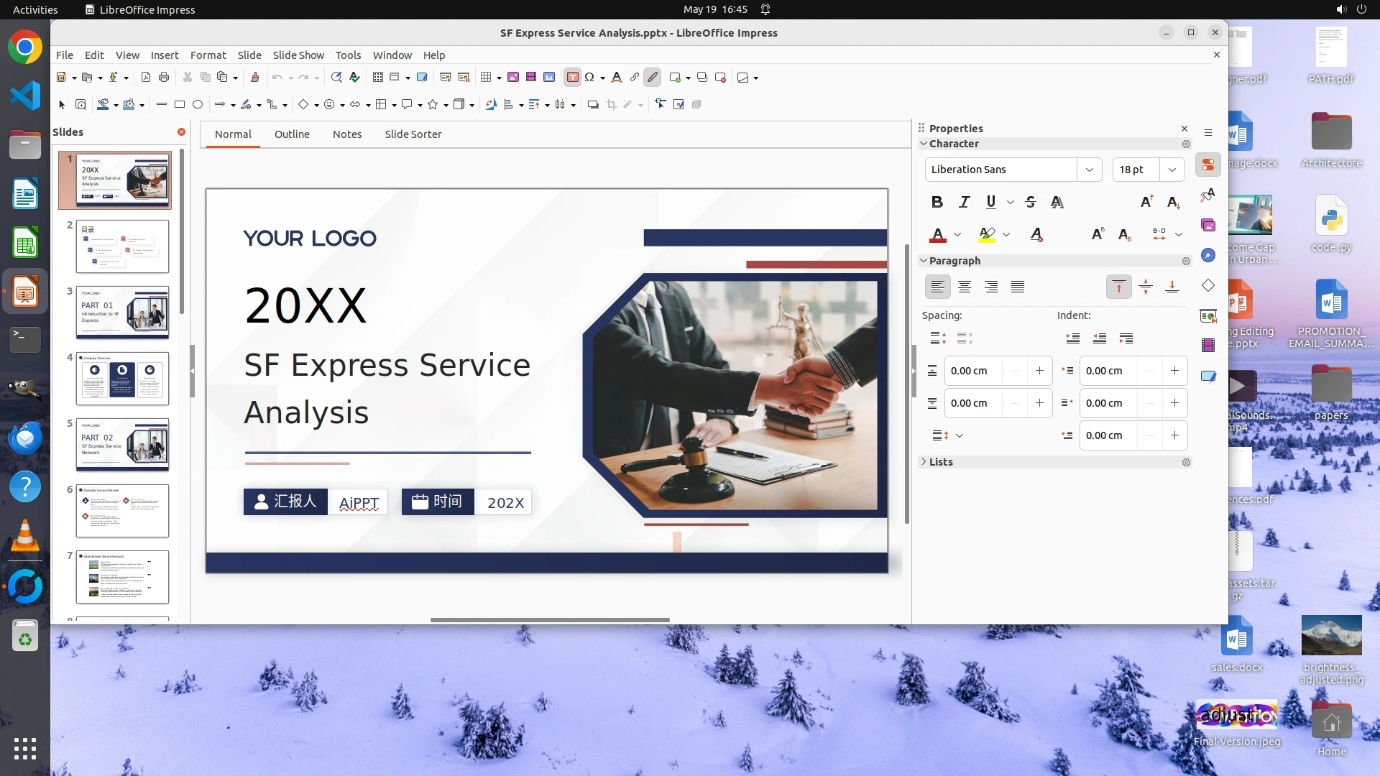The height and width of the screenshot is (776, 1380).
Task: Switch to Outline view tab
Action: tap(292, 134)
